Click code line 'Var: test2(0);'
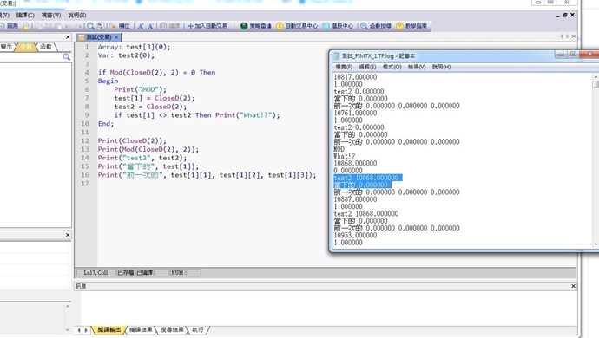The height and width of the screenshot is (338, 599). click(126, 55)
